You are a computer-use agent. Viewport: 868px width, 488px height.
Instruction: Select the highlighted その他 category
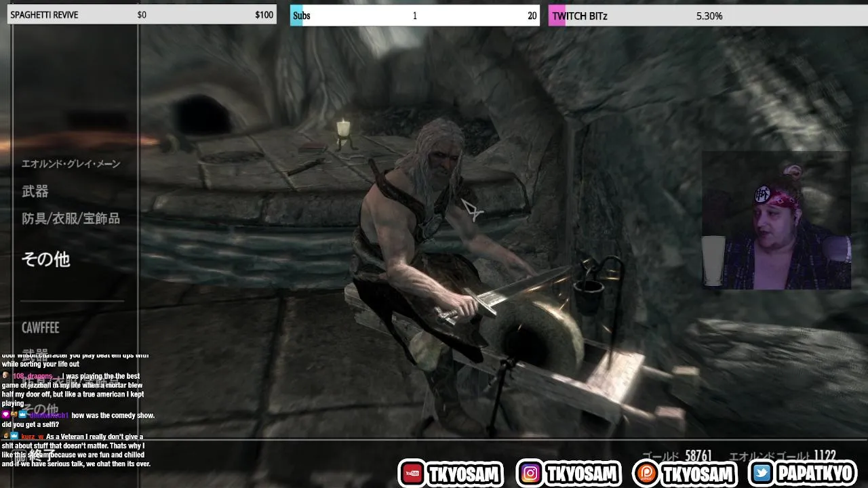[45, 259]
